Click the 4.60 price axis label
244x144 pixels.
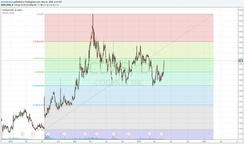pyautogui.click(x=241, y=42)
